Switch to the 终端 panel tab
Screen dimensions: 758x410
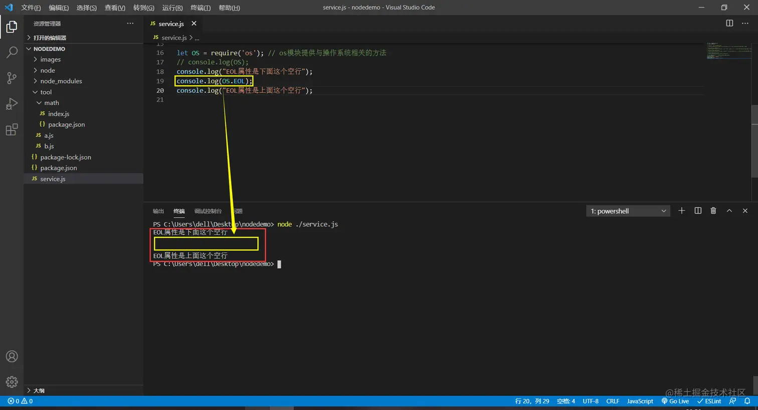[x=179, y=211]
